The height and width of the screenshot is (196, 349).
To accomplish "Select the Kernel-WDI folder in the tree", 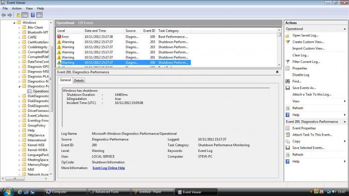I will point(34,145).
